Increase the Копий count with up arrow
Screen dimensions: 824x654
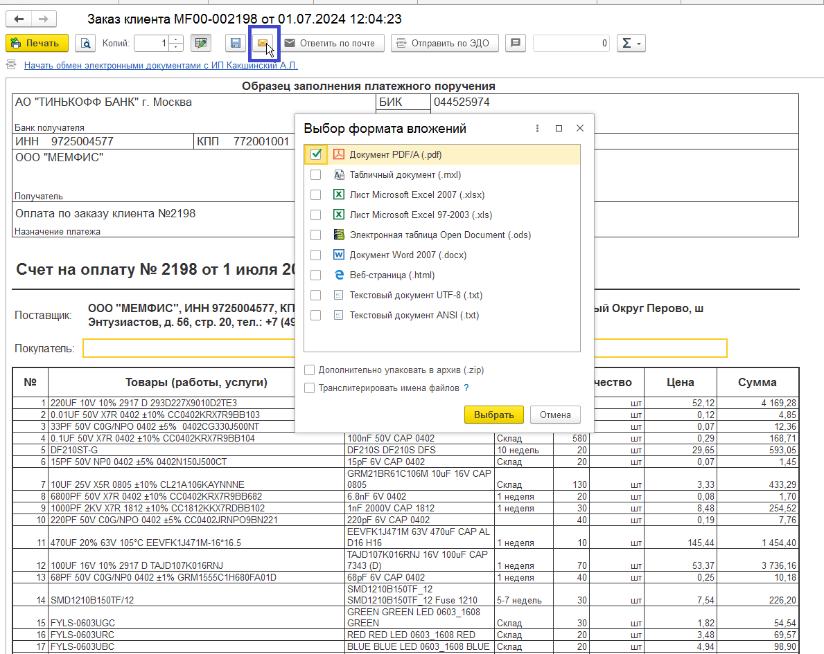click(x=176, y=39)
